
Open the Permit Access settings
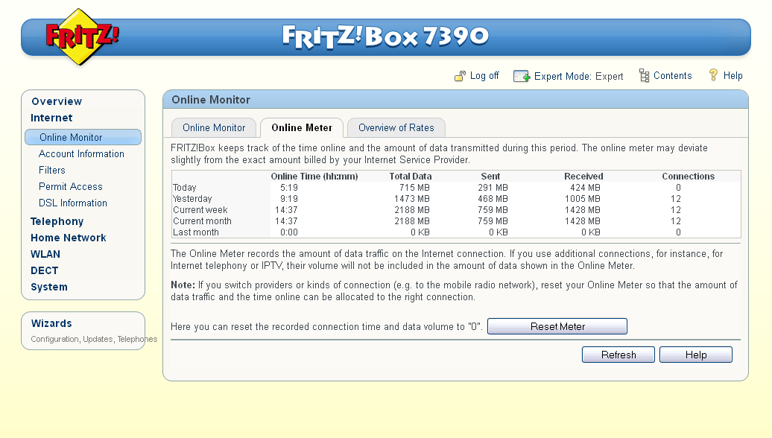pyautogui.click(x=70, y=186)
